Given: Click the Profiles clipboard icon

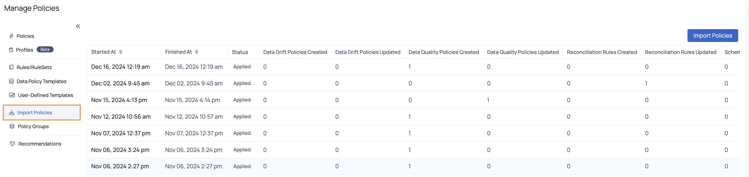Looking at the screenshot, I should coord(11,50).
